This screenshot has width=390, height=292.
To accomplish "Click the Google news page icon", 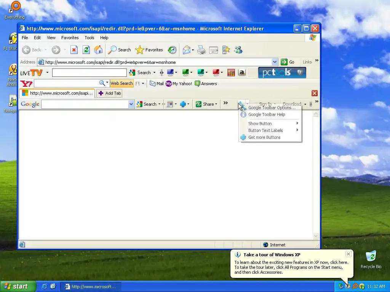I will pyautogui.click(x=170, y=104).
